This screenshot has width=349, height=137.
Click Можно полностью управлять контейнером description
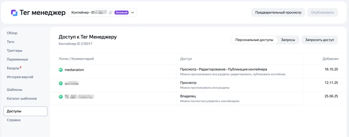(210, 101)
